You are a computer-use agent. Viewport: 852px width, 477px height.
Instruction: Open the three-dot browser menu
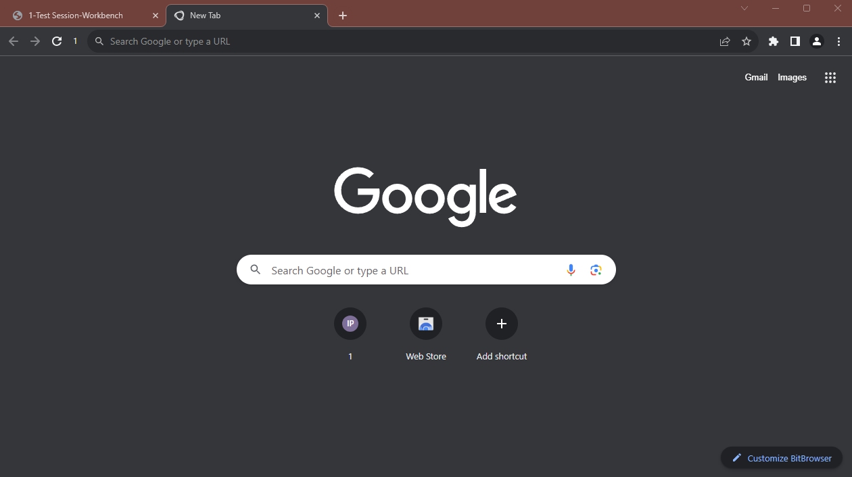pyautogui.click(x=838, y=41)
